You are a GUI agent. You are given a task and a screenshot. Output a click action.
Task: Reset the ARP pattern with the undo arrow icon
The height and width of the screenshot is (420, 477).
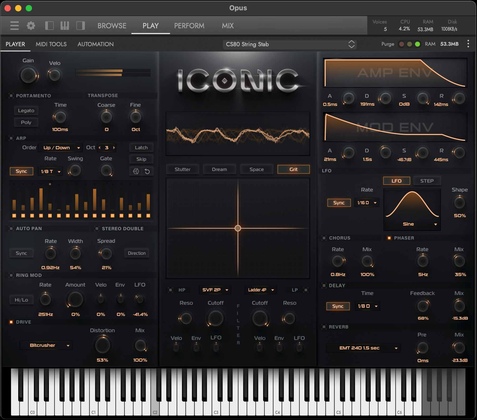coord(147,171)
